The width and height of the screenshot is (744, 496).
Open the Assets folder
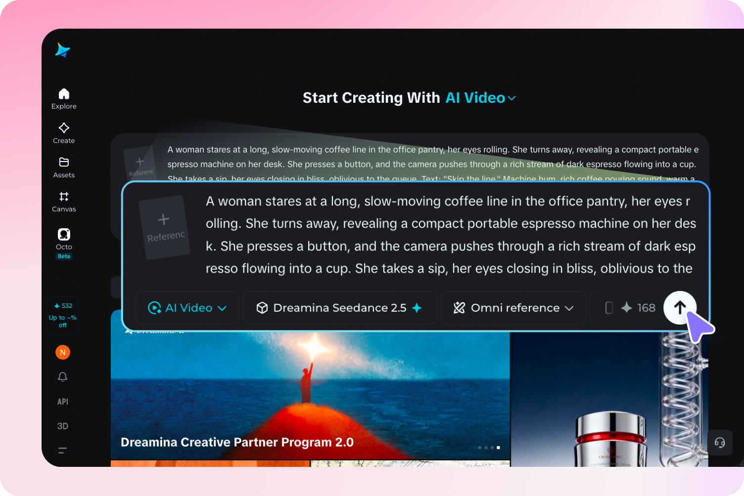(64, 167)
